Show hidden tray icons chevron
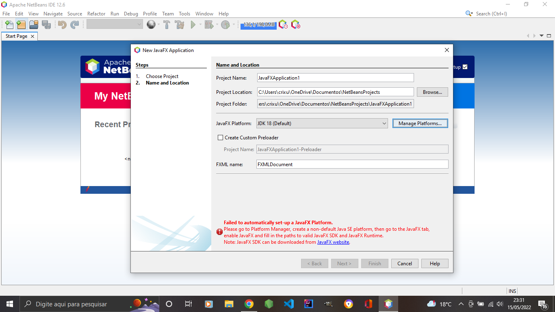The height and width of the screenshot is (312, 555). (461, 304)
